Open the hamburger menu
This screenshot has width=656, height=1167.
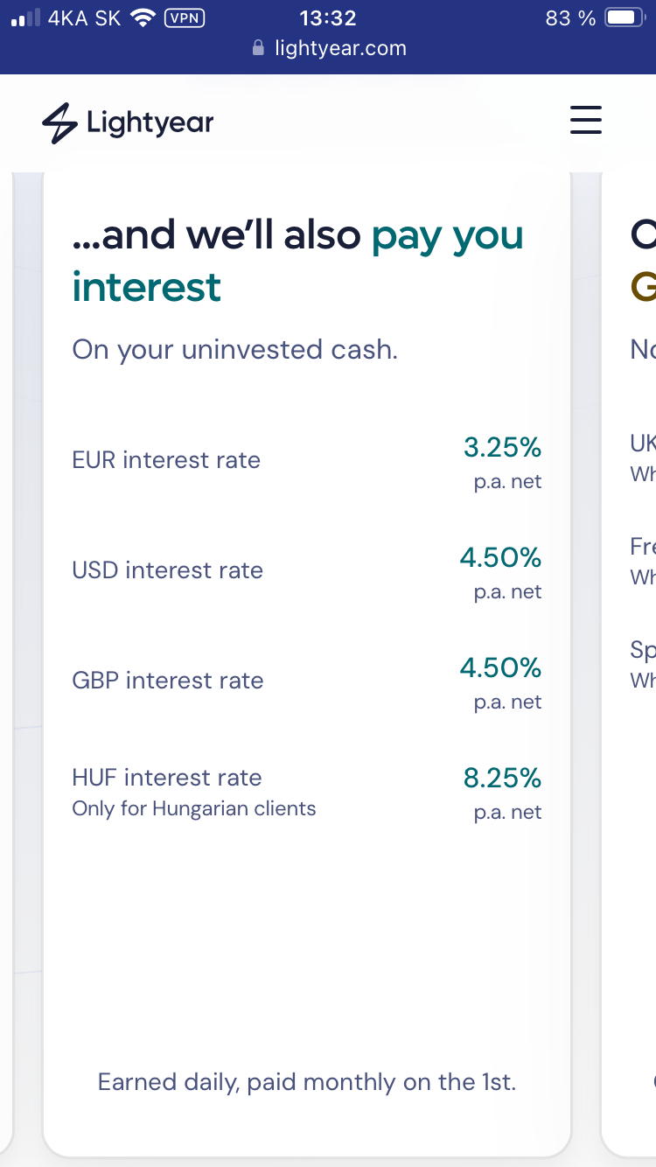586,119
